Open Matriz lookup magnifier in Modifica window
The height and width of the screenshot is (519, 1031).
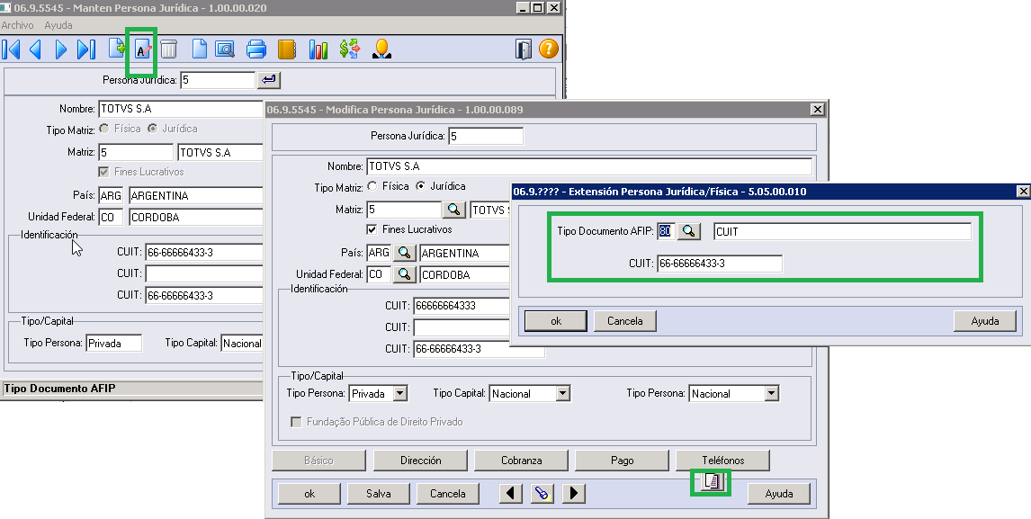point(453,210)
